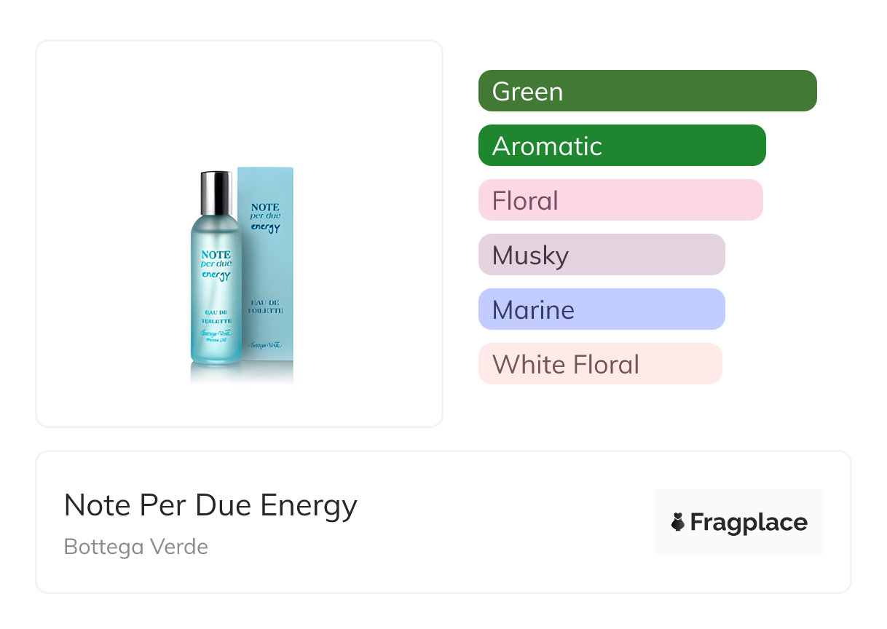Open the Note Per Due Energy title
The width and height of the screenshot is (887, 629).
210,505
